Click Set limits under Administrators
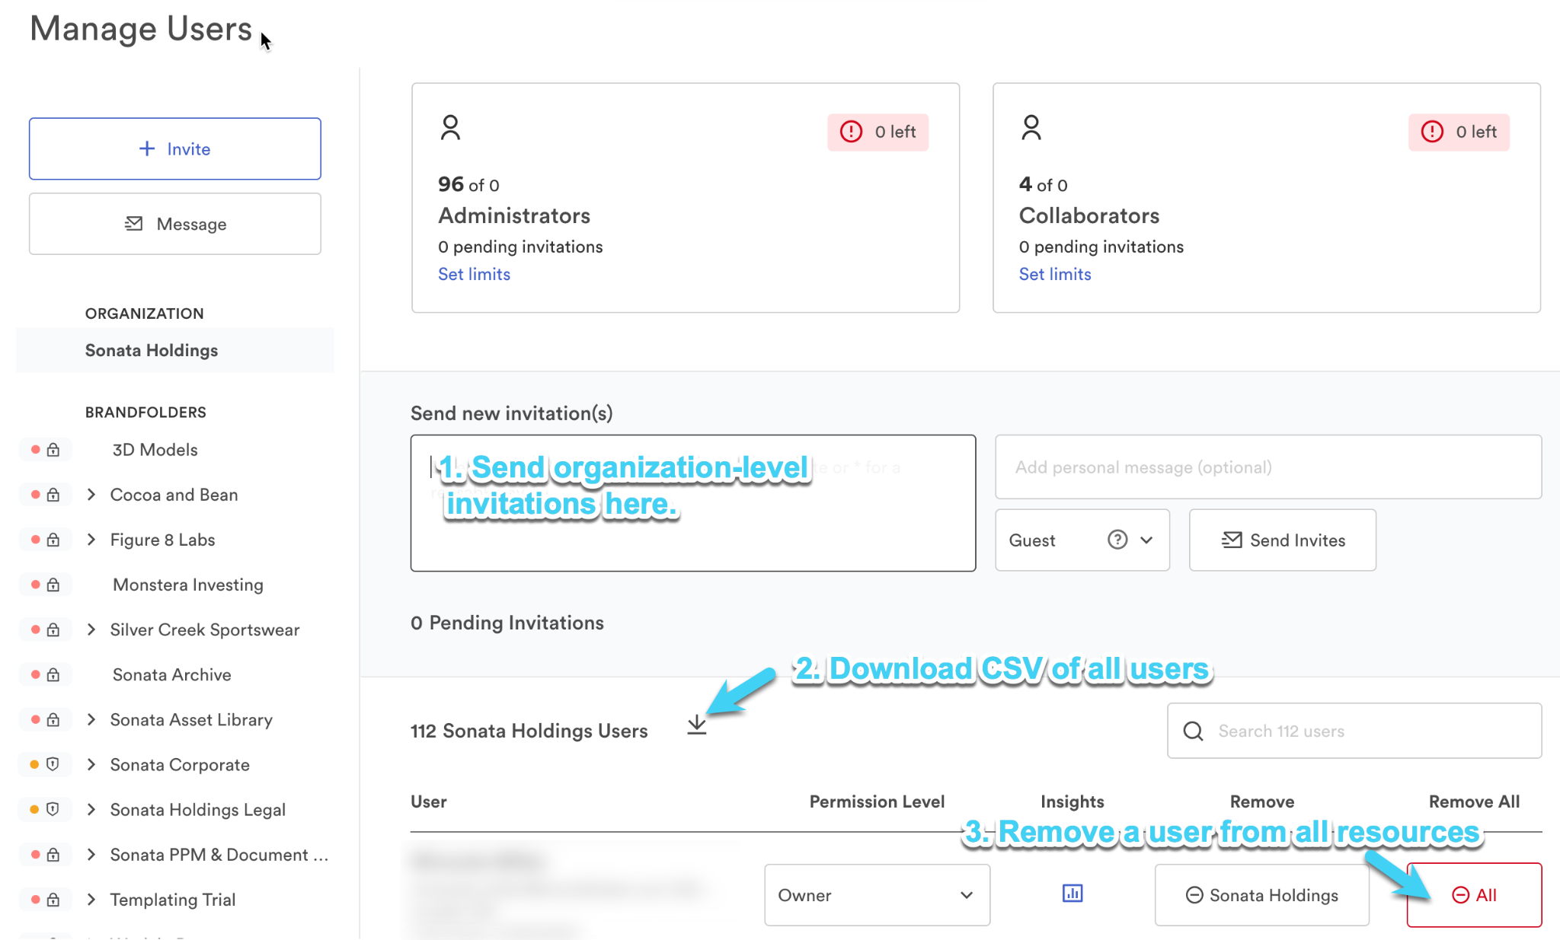This screenshot has width=1560, height=940. pos(474,274)
